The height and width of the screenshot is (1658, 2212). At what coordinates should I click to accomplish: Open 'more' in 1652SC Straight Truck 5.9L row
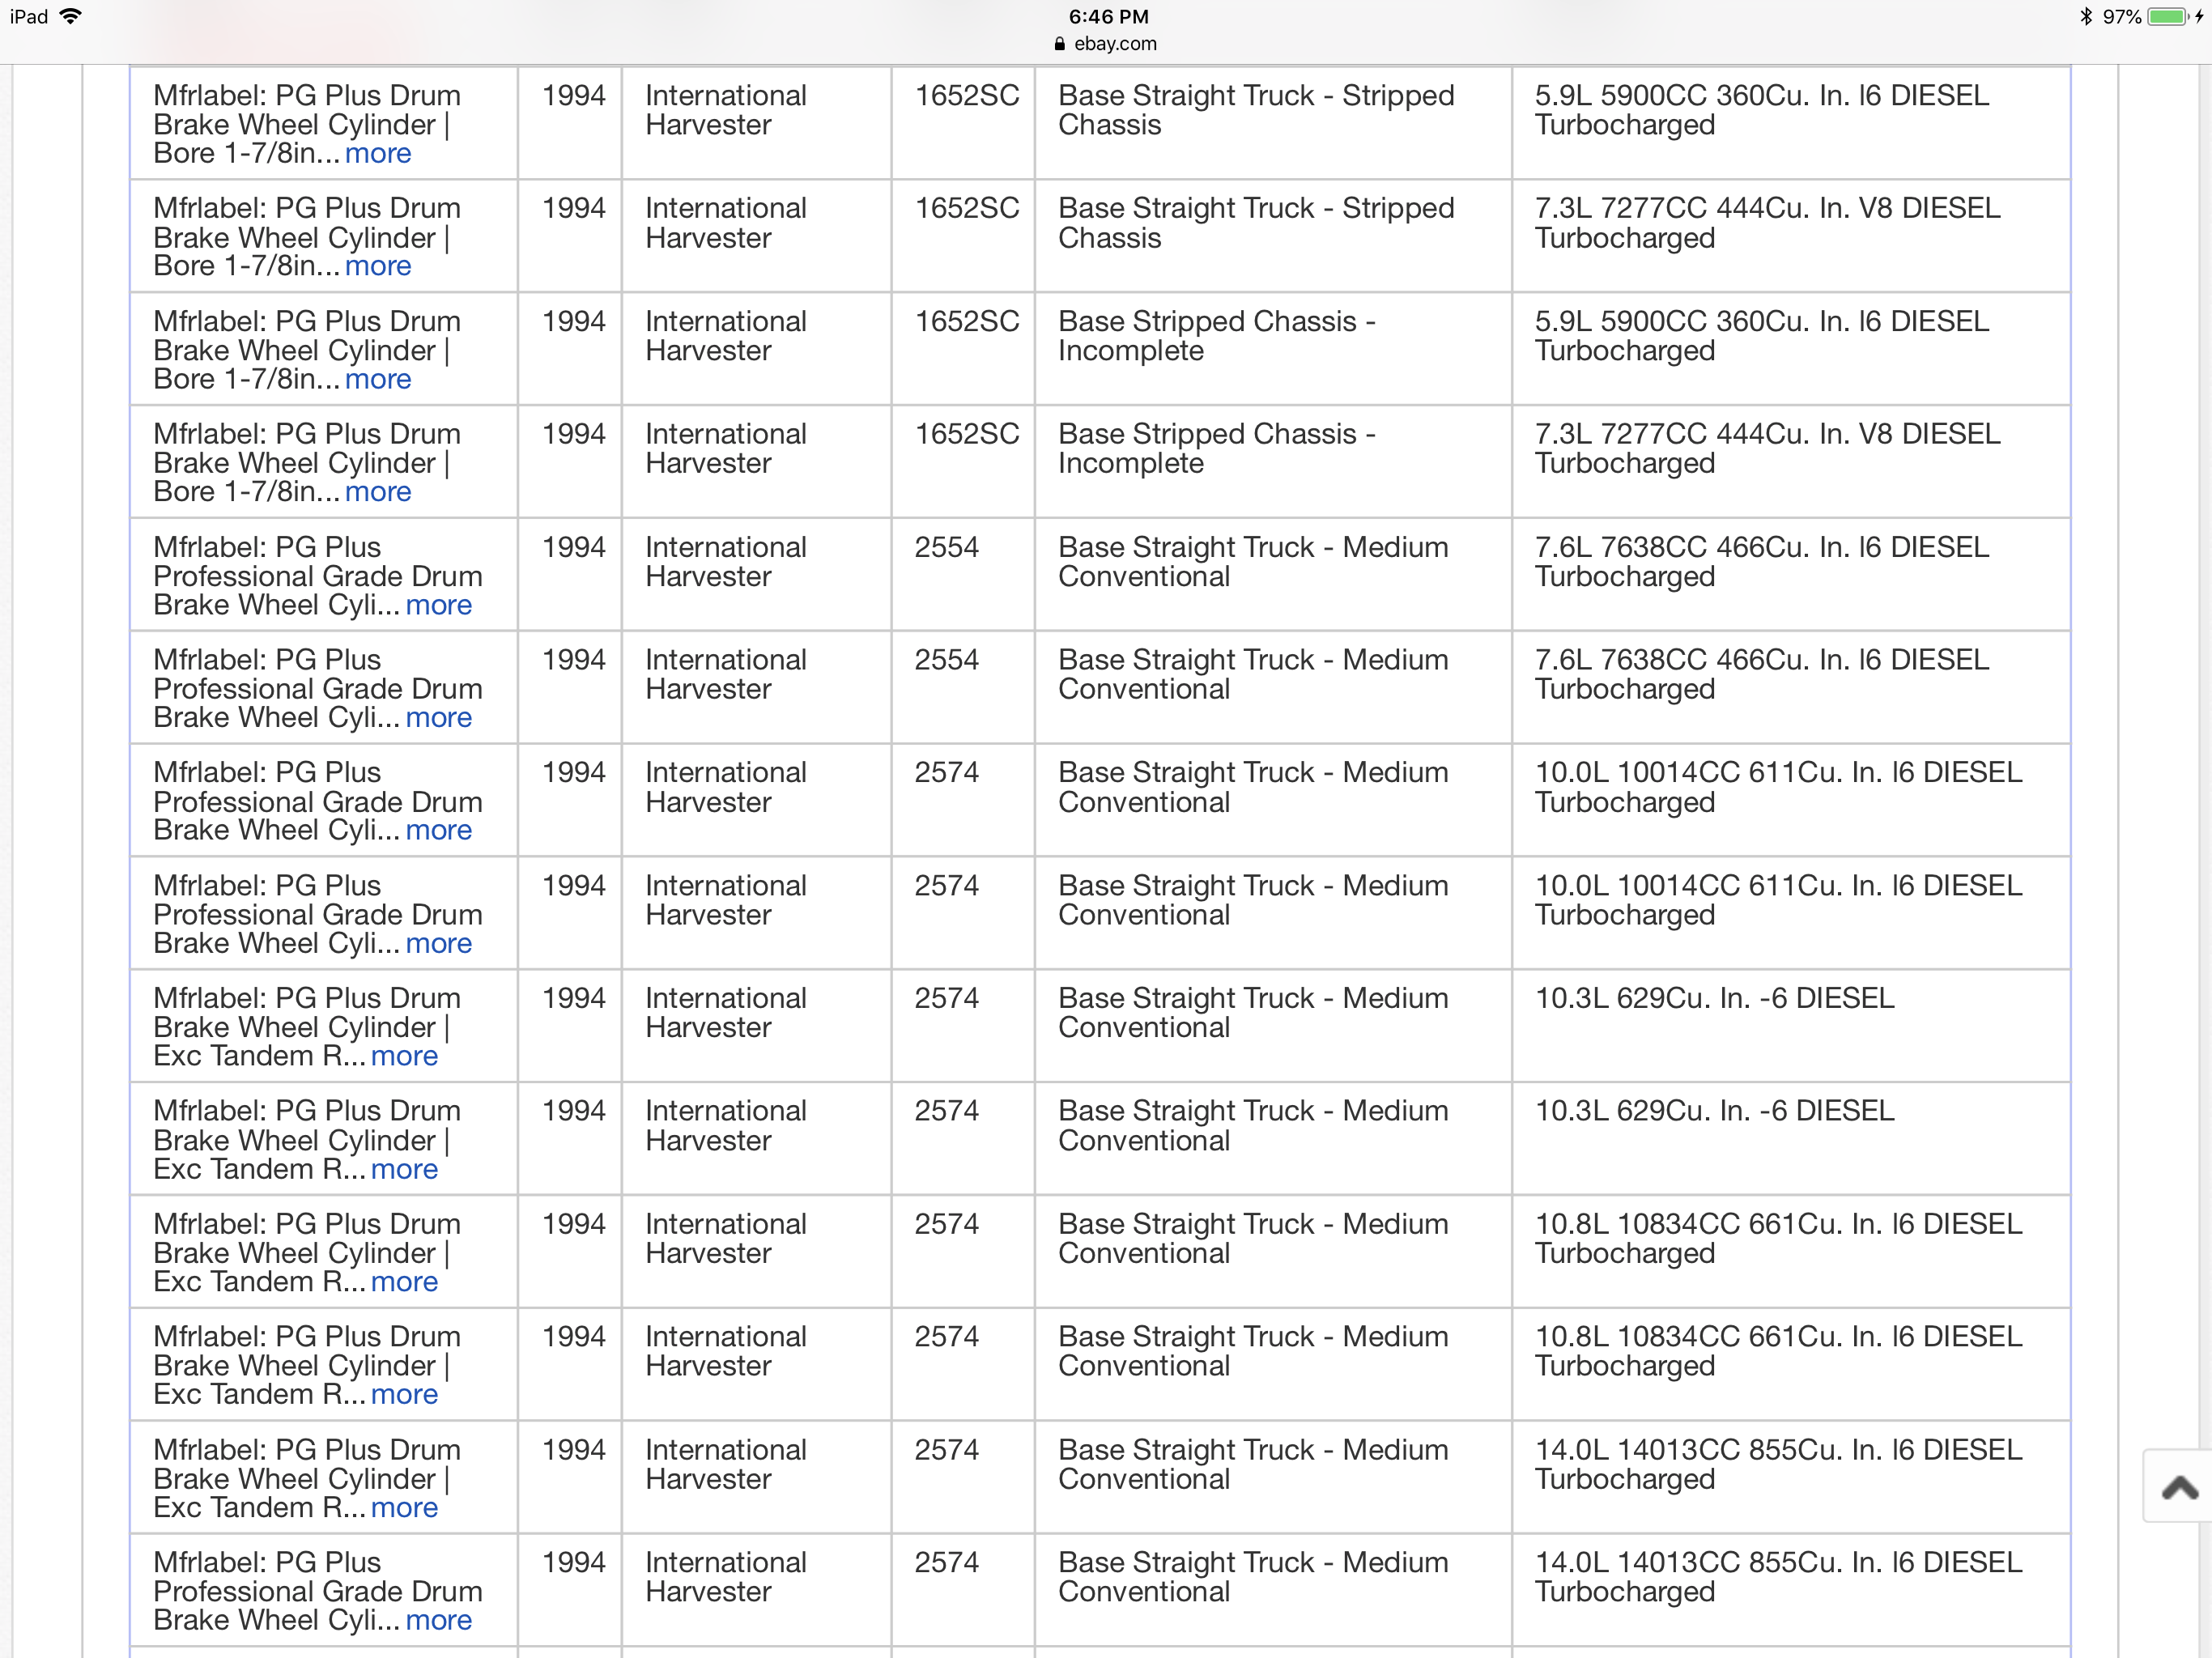(x=378, y=153)
